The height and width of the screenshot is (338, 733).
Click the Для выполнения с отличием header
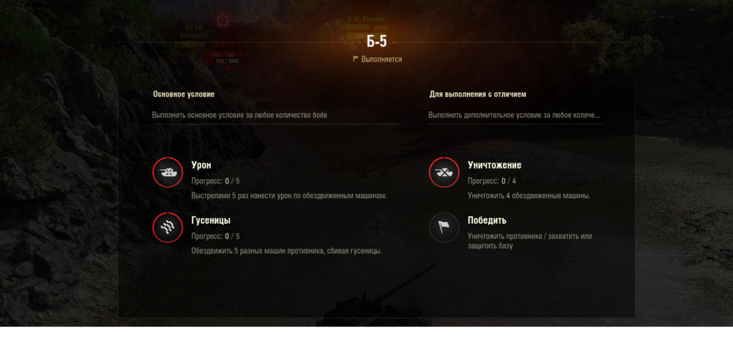[478, 94]
